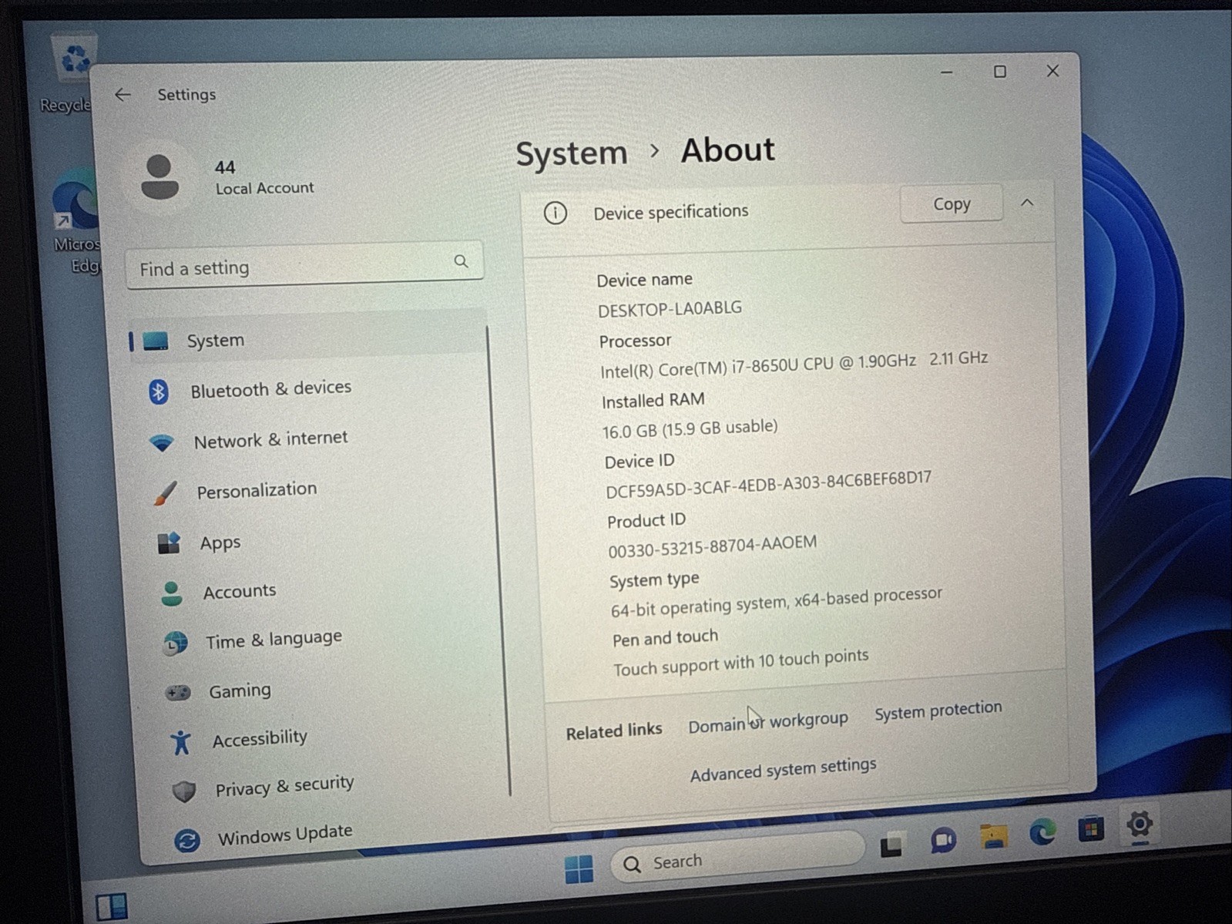The height and width of the screenshot is (924, 1232).
Task: Open the Domain or workgroup link
Action: point(768,722)
